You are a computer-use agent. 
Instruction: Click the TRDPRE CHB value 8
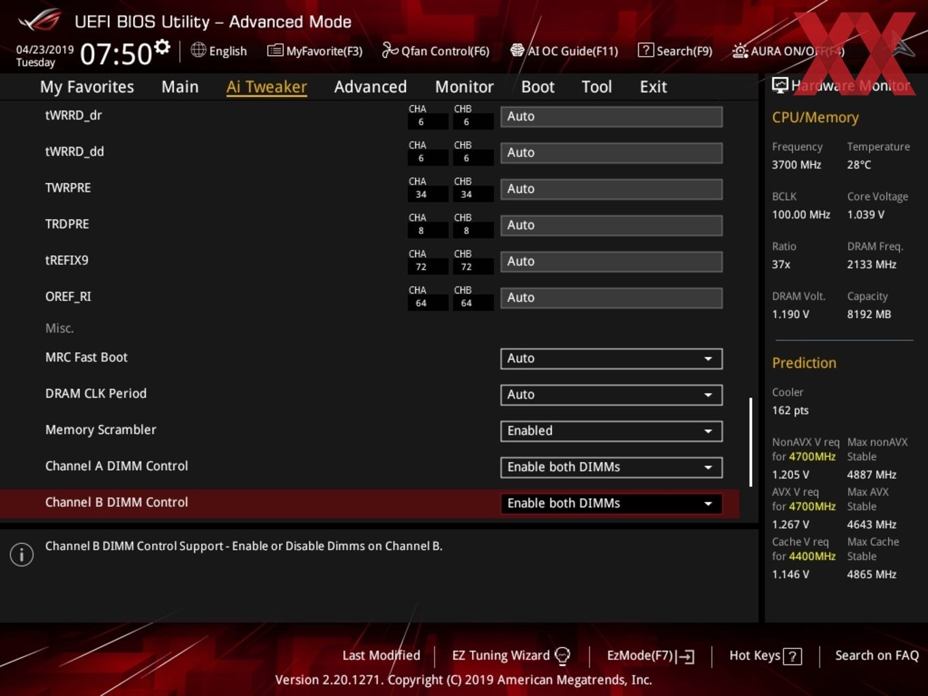[466, 231]
